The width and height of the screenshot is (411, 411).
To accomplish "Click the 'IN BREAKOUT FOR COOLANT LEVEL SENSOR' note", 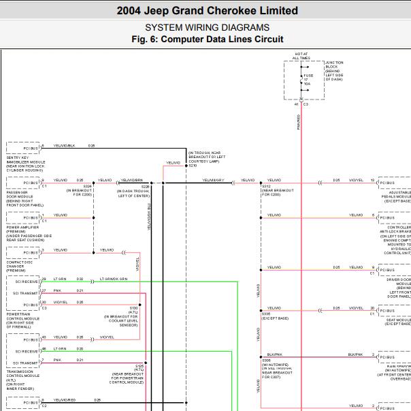I will pos(121,321).
